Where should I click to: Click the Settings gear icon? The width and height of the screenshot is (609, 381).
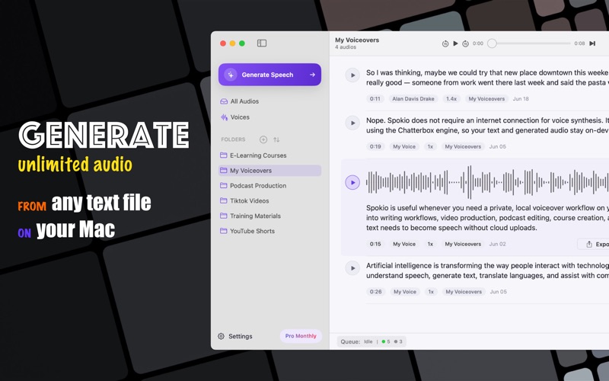click(x=221, y=336)
